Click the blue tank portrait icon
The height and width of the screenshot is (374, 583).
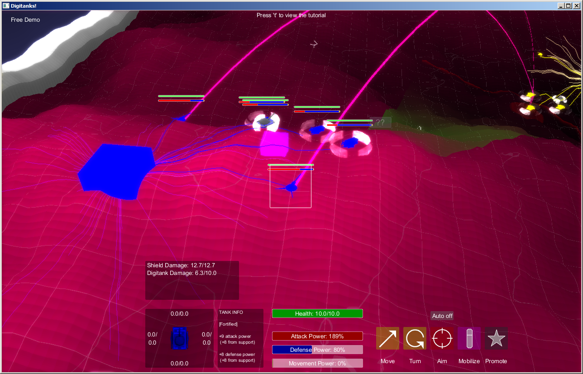179,338
